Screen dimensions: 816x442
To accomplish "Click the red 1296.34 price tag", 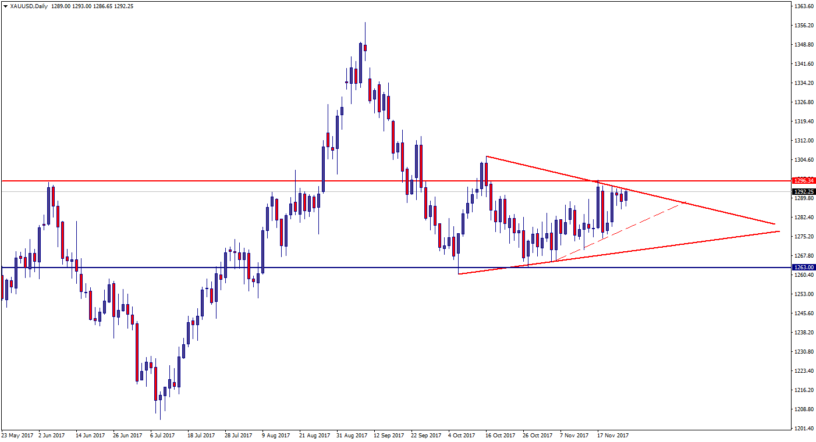I will click(803, 180).
